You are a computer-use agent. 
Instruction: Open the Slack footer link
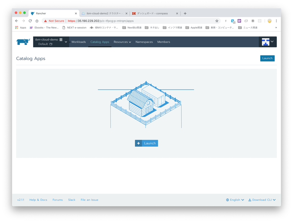(x=72, y=200)
